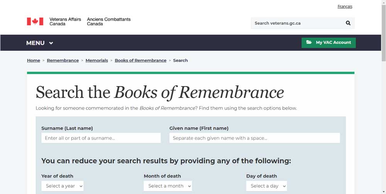386x194 pixels.
Task: Switch to Français language
Action: (345, 7)
